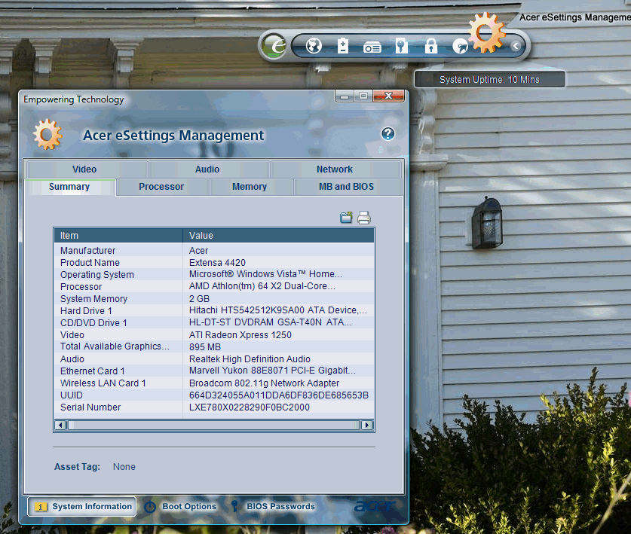
Task: Select the Manufacturer row
Action: pyautogui.click(x=214, y=251)
